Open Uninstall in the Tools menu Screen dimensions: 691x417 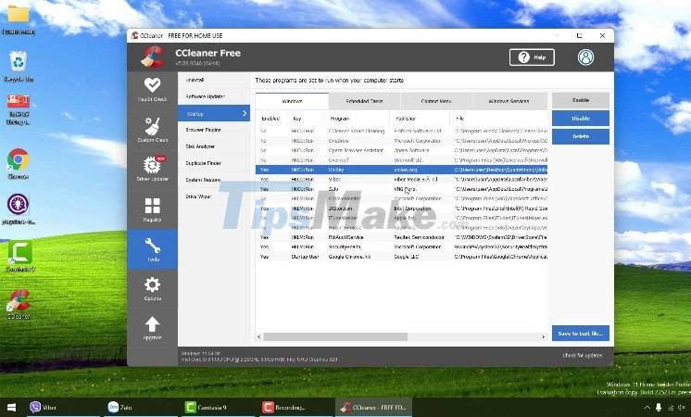tap(214, 81)
